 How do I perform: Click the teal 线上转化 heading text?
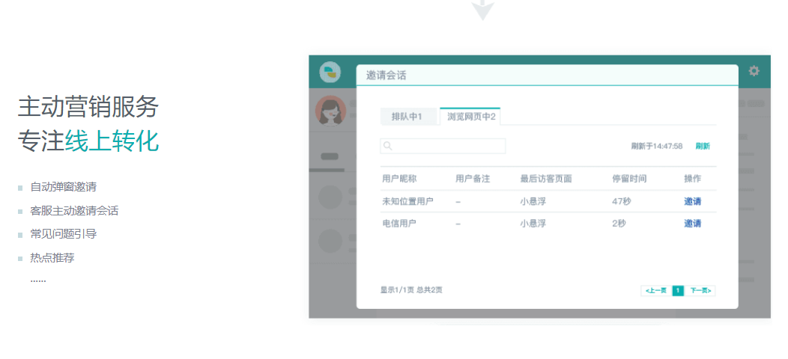coord(112,141)
